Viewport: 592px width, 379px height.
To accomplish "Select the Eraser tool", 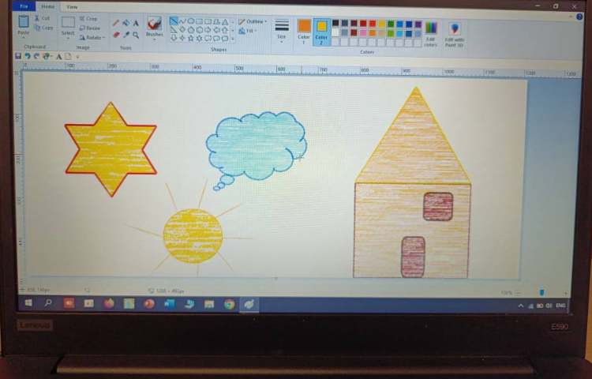I will click(x=116, y=35).
